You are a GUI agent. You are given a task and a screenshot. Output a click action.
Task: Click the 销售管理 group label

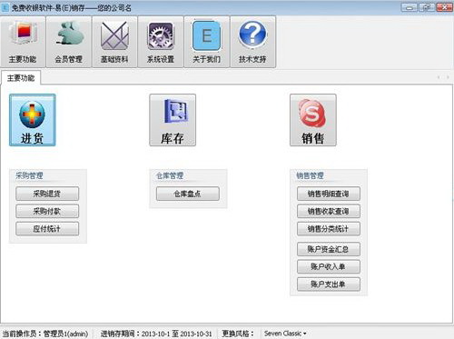coord(311,175)
